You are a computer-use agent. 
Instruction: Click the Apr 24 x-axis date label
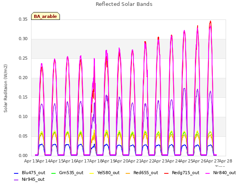tap(174, 161)
